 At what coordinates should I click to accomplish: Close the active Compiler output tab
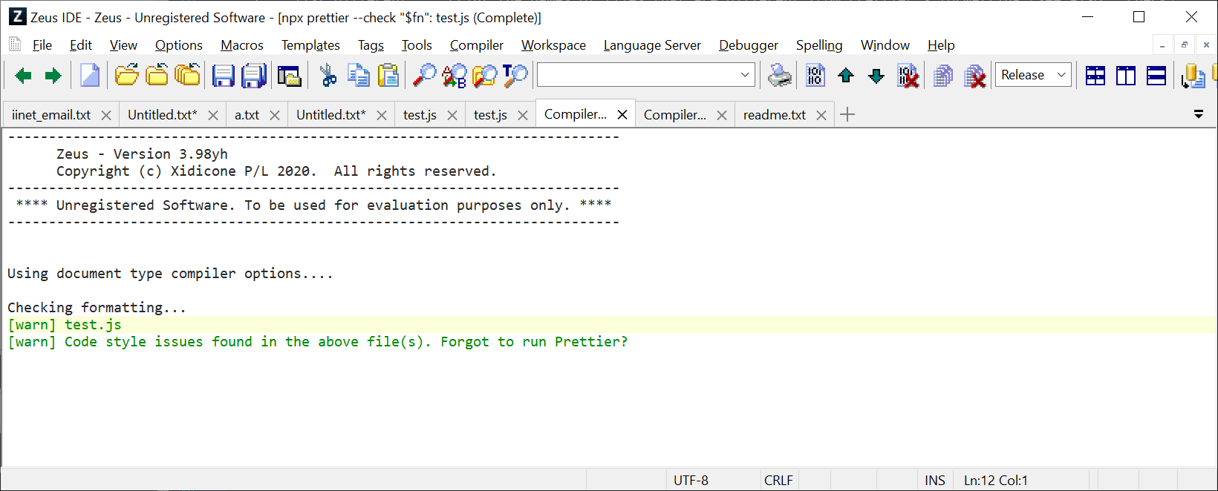(622, 115)
